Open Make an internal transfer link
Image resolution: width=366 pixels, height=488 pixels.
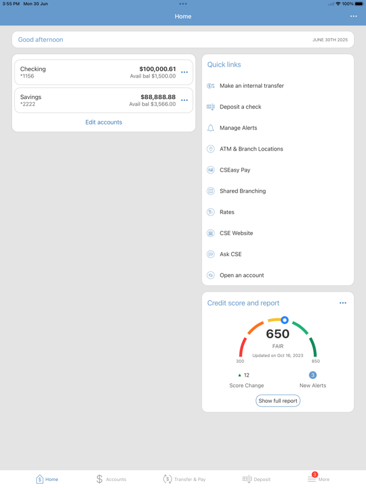pos(252,86)
